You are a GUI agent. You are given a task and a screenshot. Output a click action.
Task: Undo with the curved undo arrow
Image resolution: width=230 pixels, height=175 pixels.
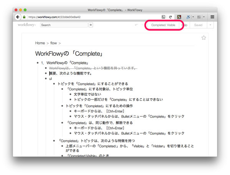click(x=136, y=25)
